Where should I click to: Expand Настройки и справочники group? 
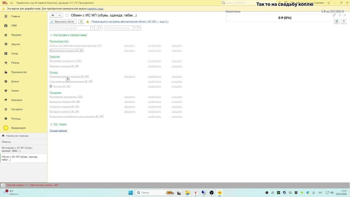click(x=68, y=35)
